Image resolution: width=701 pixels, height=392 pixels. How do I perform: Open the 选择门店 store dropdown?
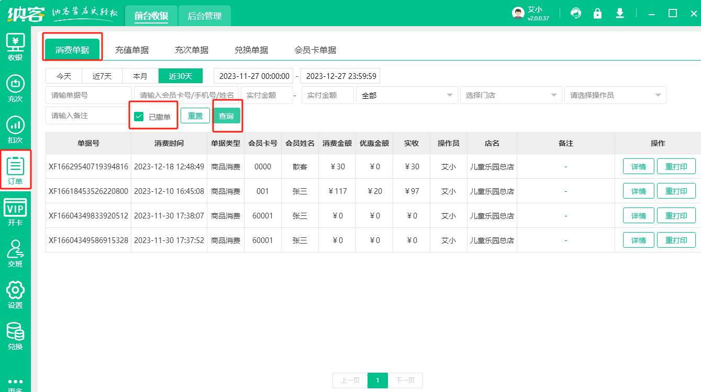coord(510,95)
